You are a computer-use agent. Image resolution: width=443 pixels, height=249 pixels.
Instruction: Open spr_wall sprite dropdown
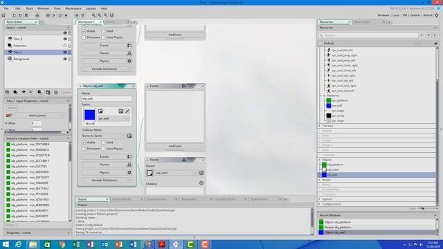pyautogui.click(x=127, y=118)
